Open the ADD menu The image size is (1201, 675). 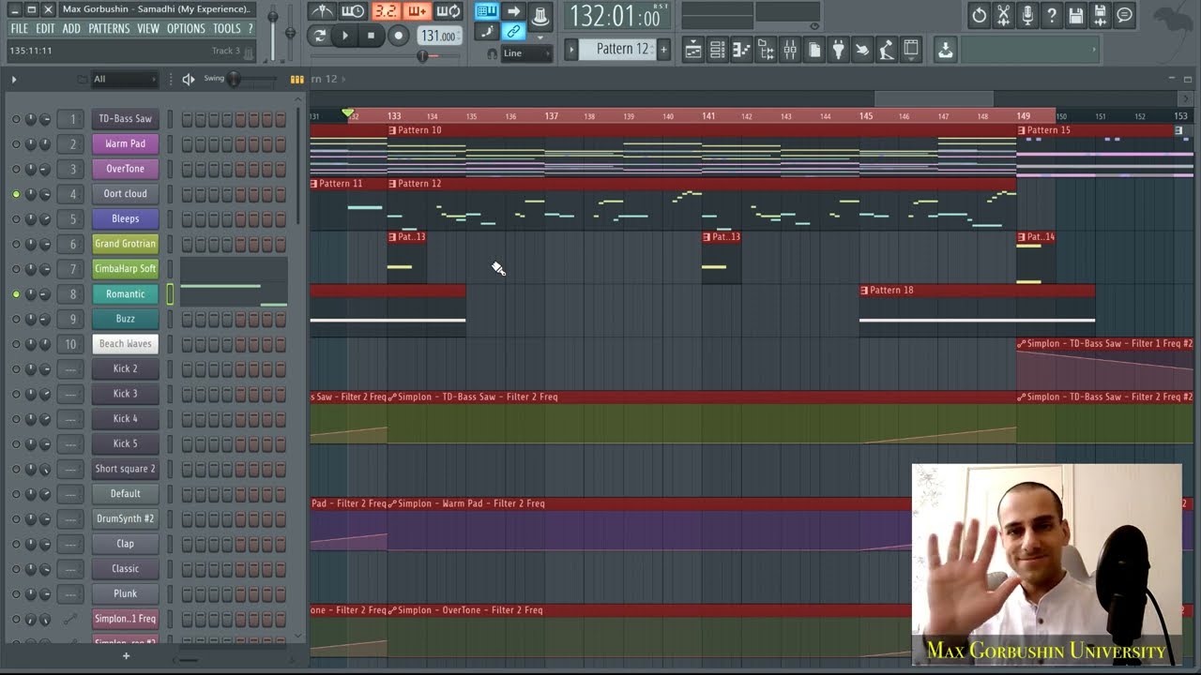(x=71, y=29)
